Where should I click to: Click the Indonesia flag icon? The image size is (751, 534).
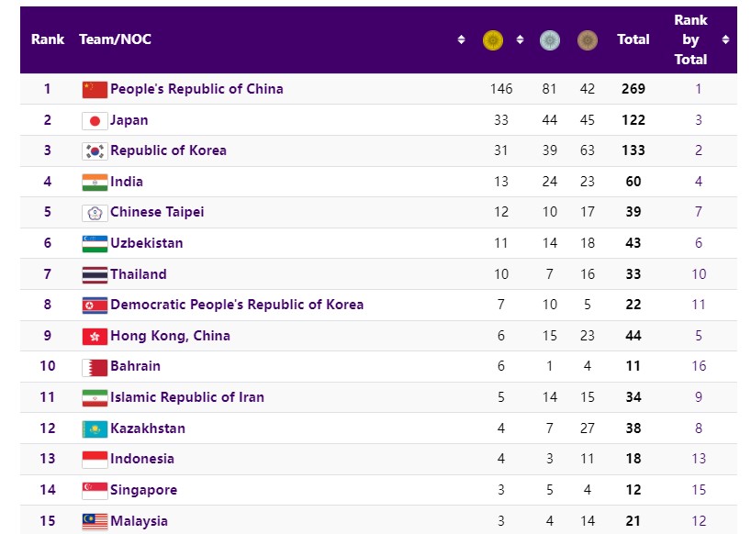point(95,460)
